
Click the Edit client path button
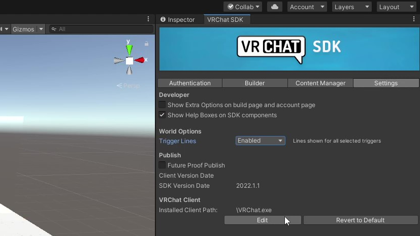[263, 220]
